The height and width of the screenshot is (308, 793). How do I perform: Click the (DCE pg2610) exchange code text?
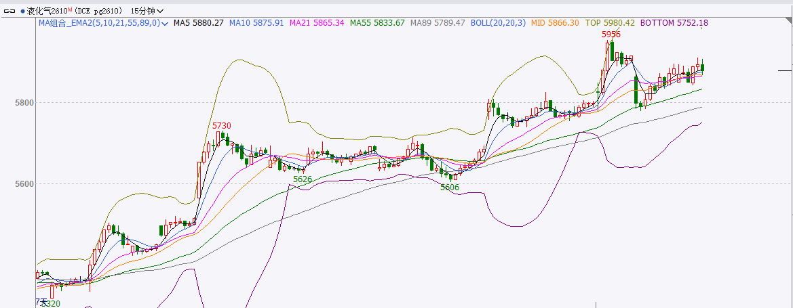(x=99, y=11)
